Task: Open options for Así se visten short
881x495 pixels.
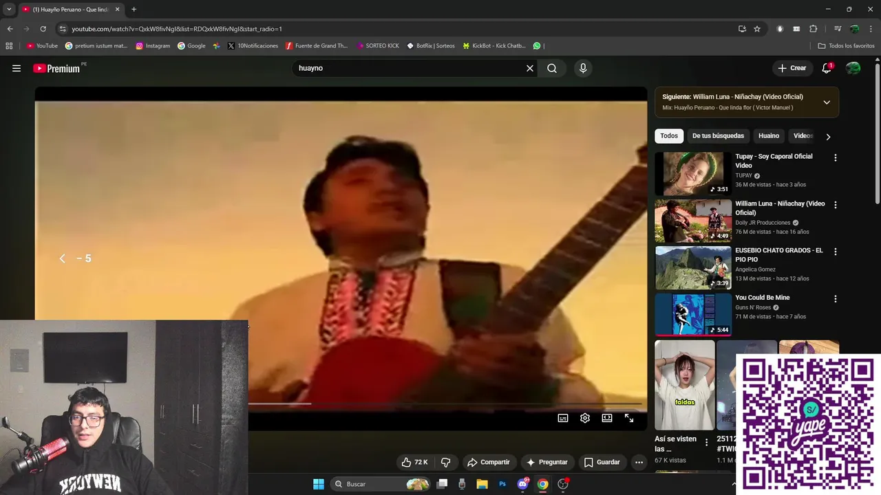Action: tap(706, 443)
